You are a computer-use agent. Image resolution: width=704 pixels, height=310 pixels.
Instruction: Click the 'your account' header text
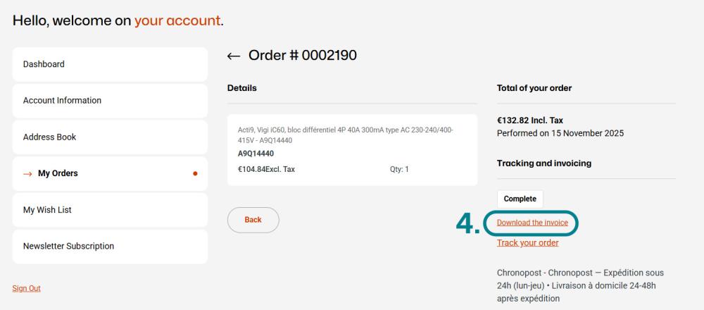177,21
